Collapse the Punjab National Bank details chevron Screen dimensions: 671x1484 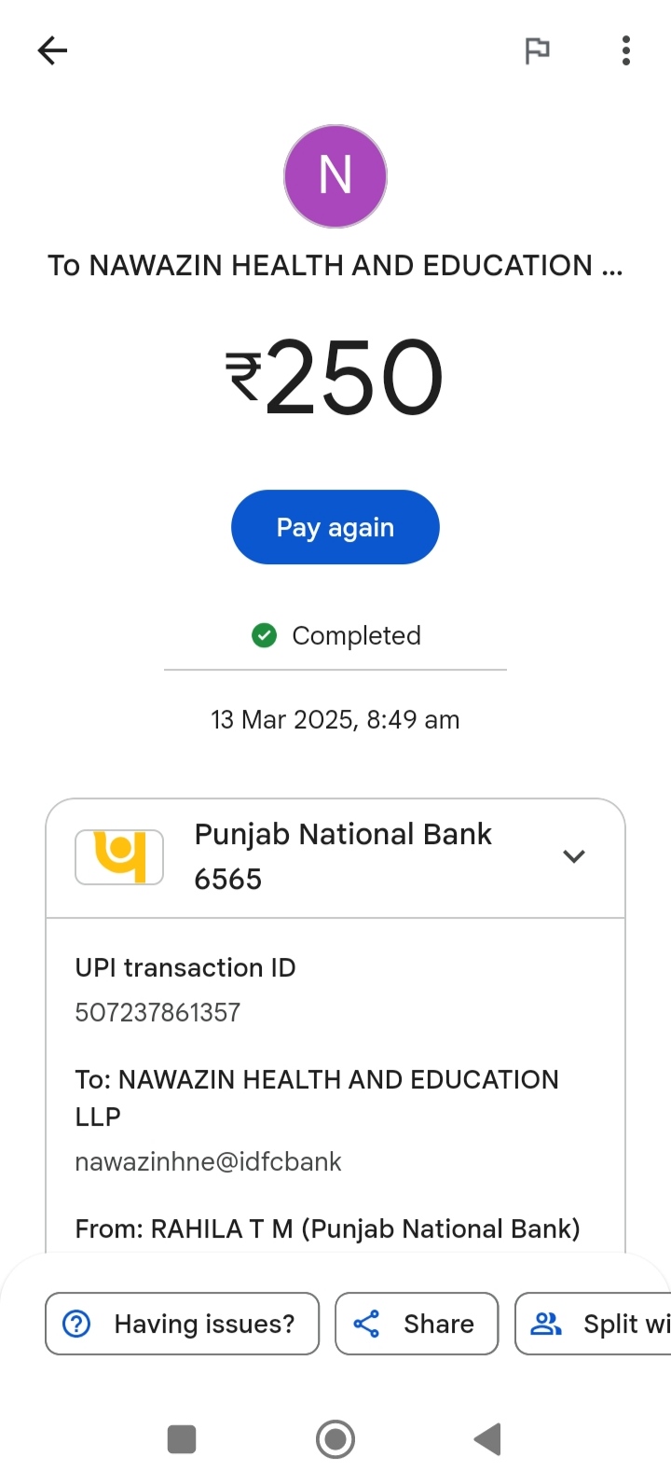click(x=574, y=856)
